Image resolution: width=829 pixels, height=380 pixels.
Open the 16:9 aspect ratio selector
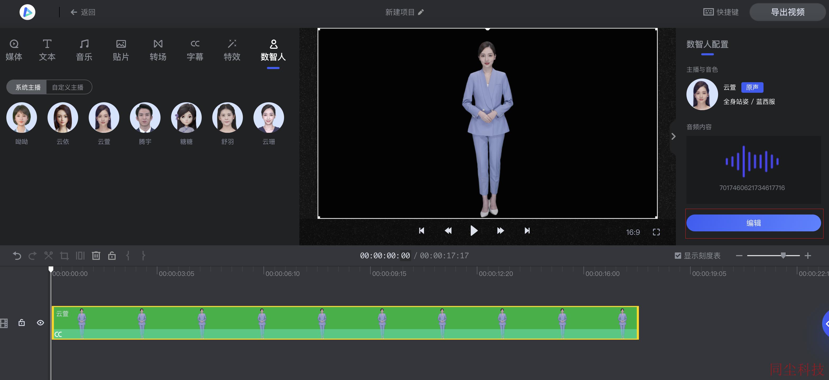[633, 232]
